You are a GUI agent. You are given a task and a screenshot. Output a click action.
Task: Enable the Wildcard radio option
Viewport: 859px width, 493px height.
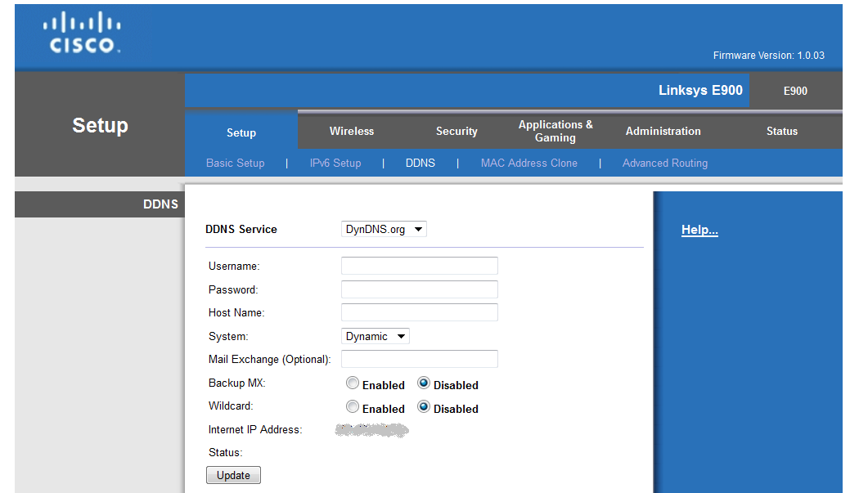(x=353, y=406)
